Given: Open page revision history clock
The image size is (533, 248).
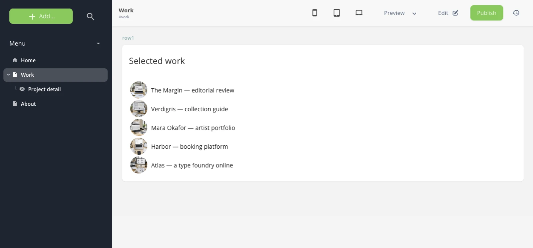Looking at the screenshot, I should pyautogui.click(x=516, y=13).
